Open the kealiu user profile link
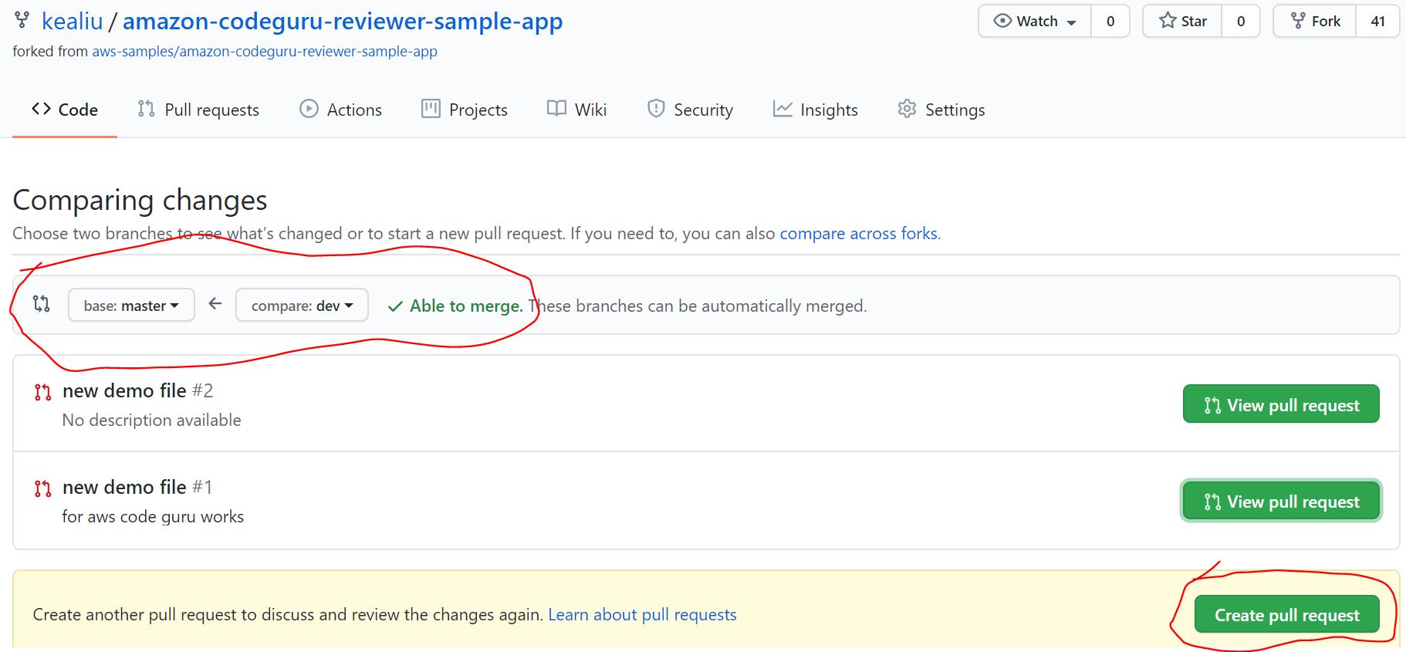Screen dimensions: 1406x652 [x=72, y=21]
